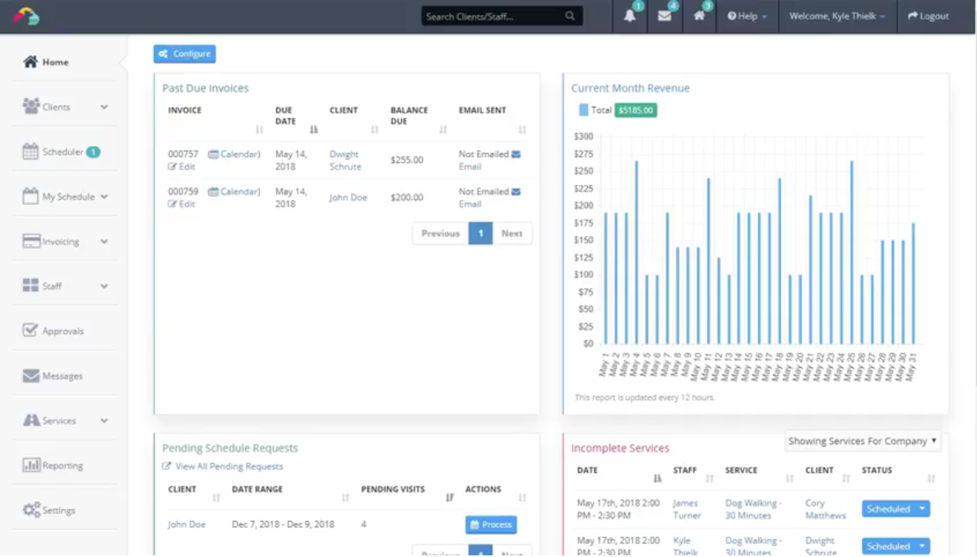This screenshot has width=977, height=557.
Task: Open the Help dropdown
Action: 747,16
